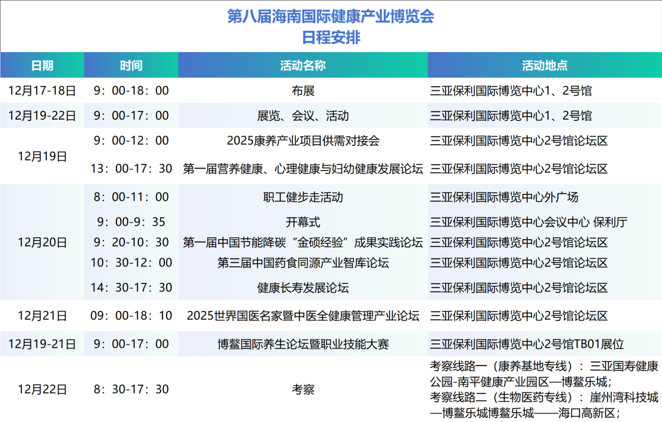Click the 13:00-17:30 time cell
Image resolution: width=662 pixels, height=422 pixels.
[x=131, y=168]
